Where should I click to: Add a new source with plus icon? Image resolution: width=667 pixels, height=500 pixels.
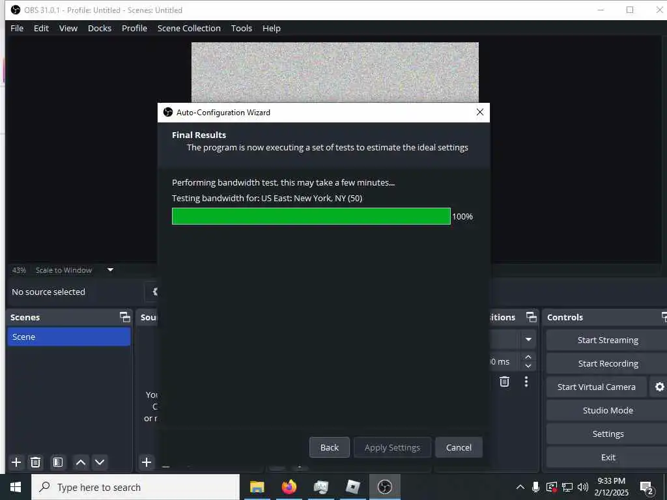(x=147, y=462)
